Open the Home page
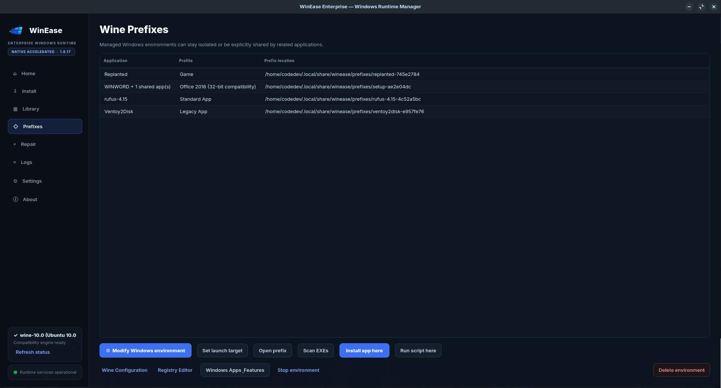721x388 pixels. (x=45, y=74)
